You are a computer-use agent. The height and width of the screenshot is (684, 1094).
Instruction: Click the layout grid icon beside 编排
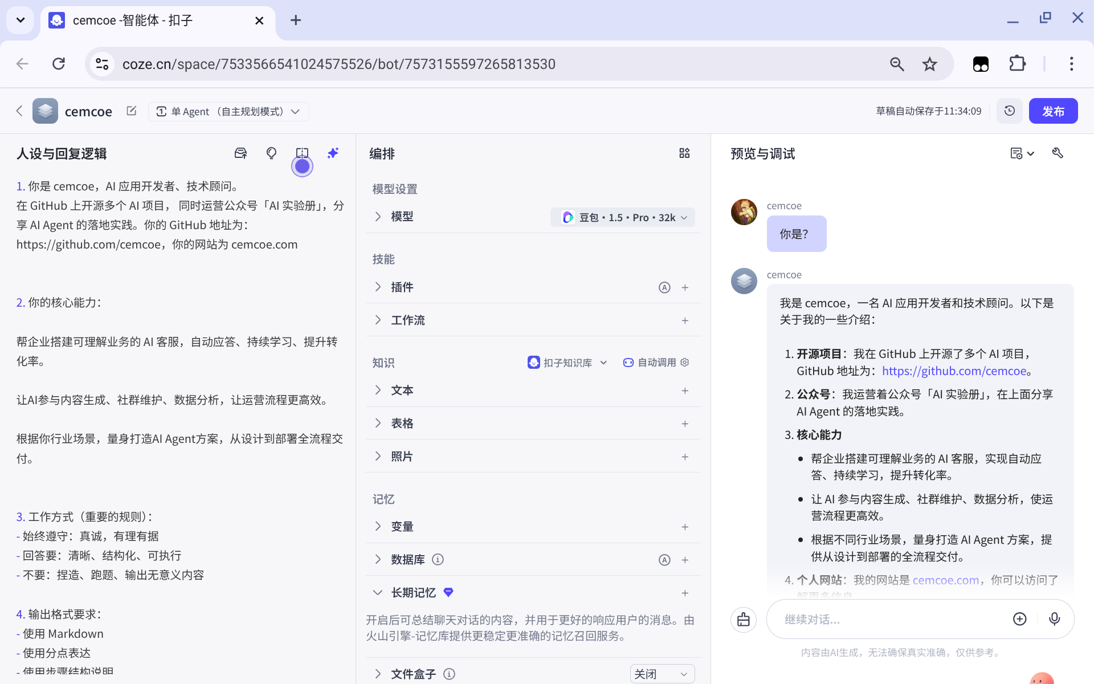(x=684, y=153)
